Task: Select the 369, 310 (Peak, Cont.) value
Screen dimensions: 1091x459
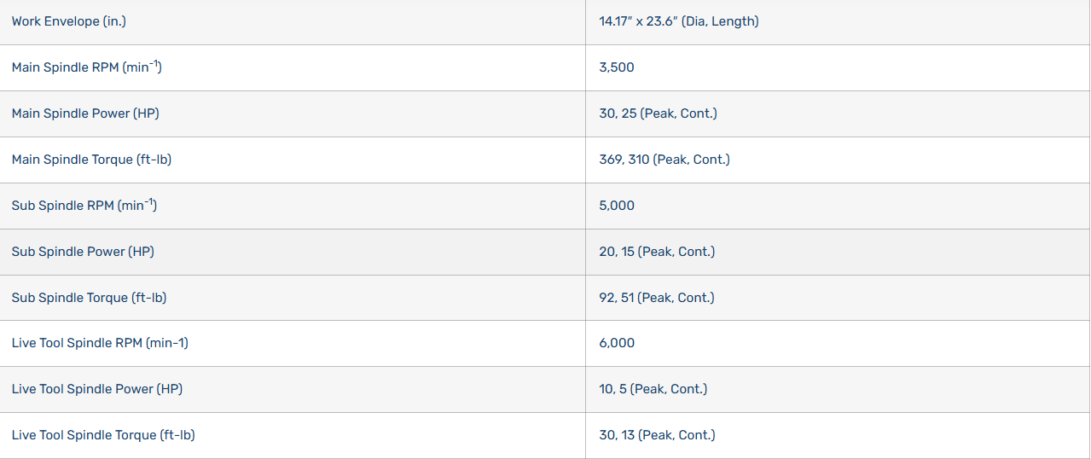Action: click(664, 160)
